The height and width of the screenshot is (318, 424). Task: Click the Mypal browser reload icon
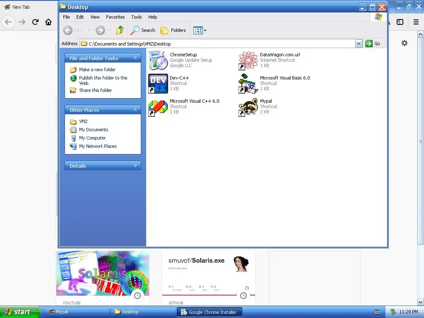click(x=35, y=22)
